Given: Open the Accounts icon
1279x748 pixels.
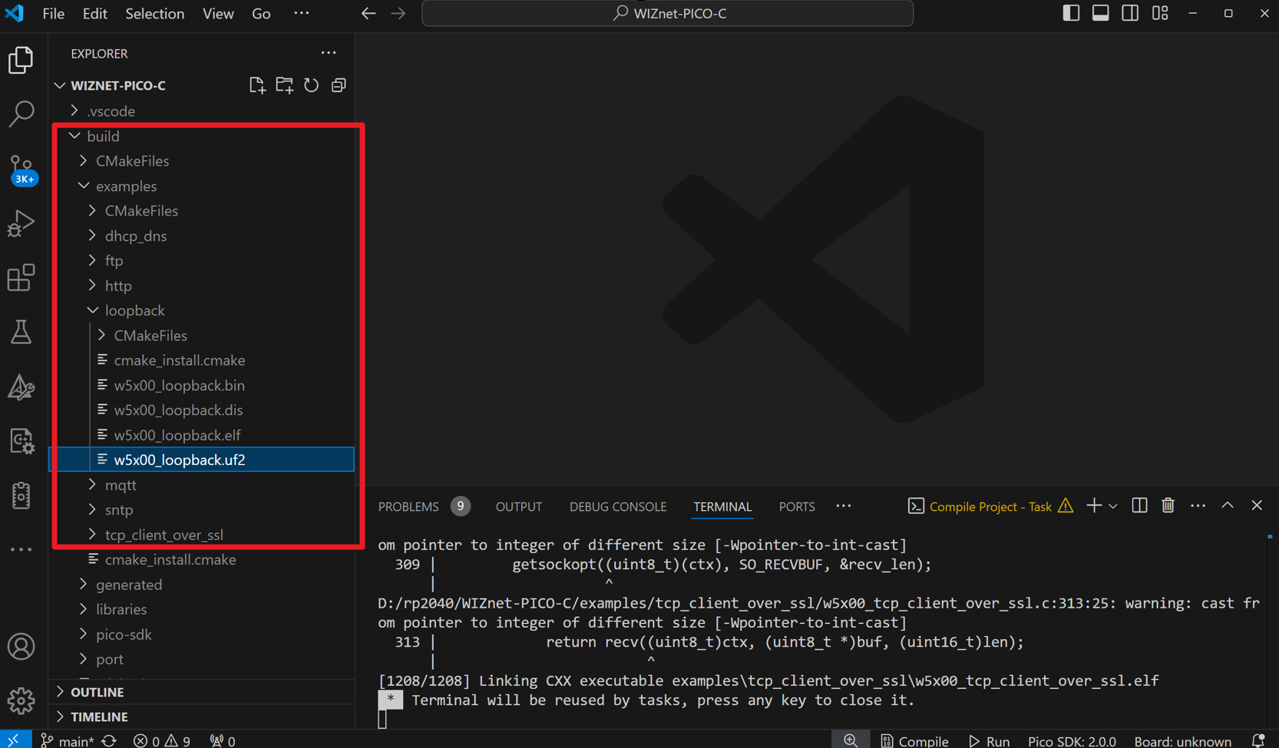Looking at the screenshot, I should [x=21, y=647].
